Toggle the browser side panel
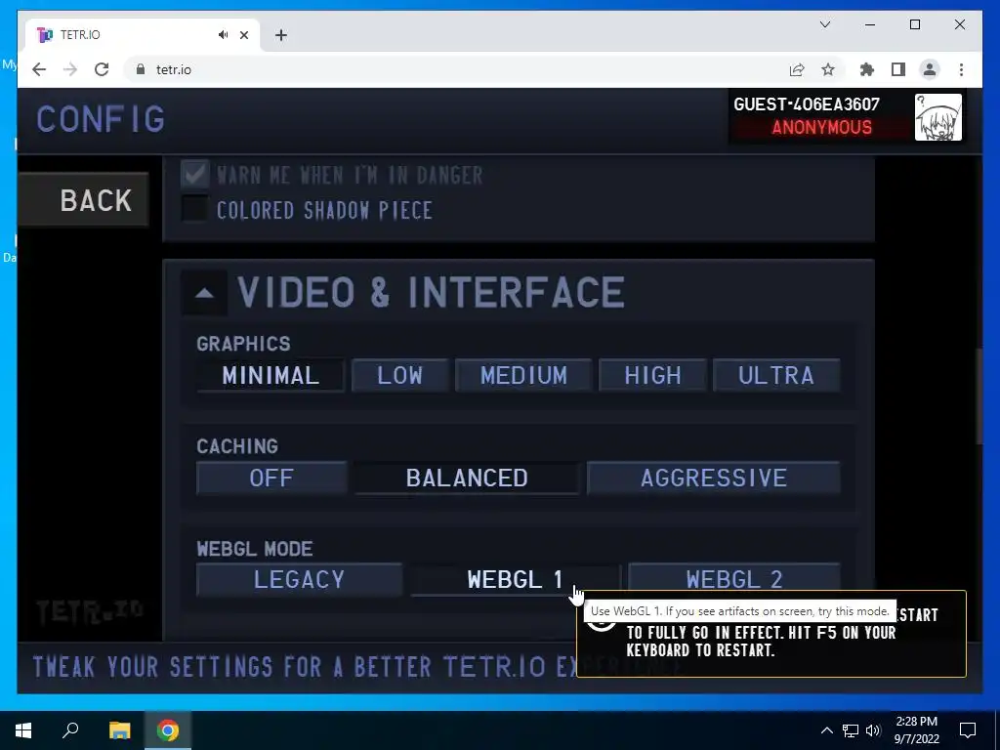This screenshot has height=750, width=1000. (898, 69)
